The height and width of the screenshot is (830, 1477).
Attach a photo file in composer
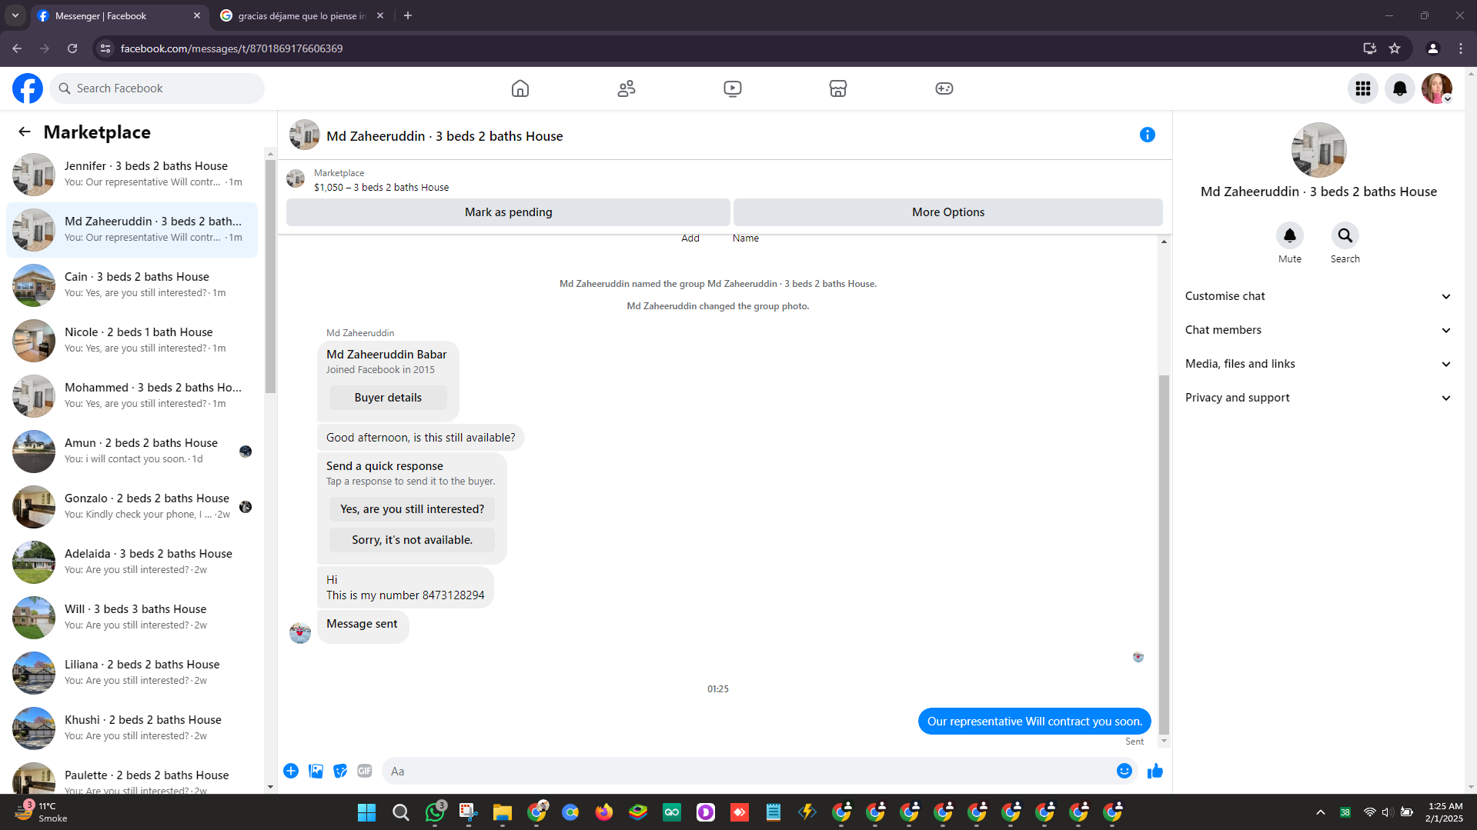[316, 771]
